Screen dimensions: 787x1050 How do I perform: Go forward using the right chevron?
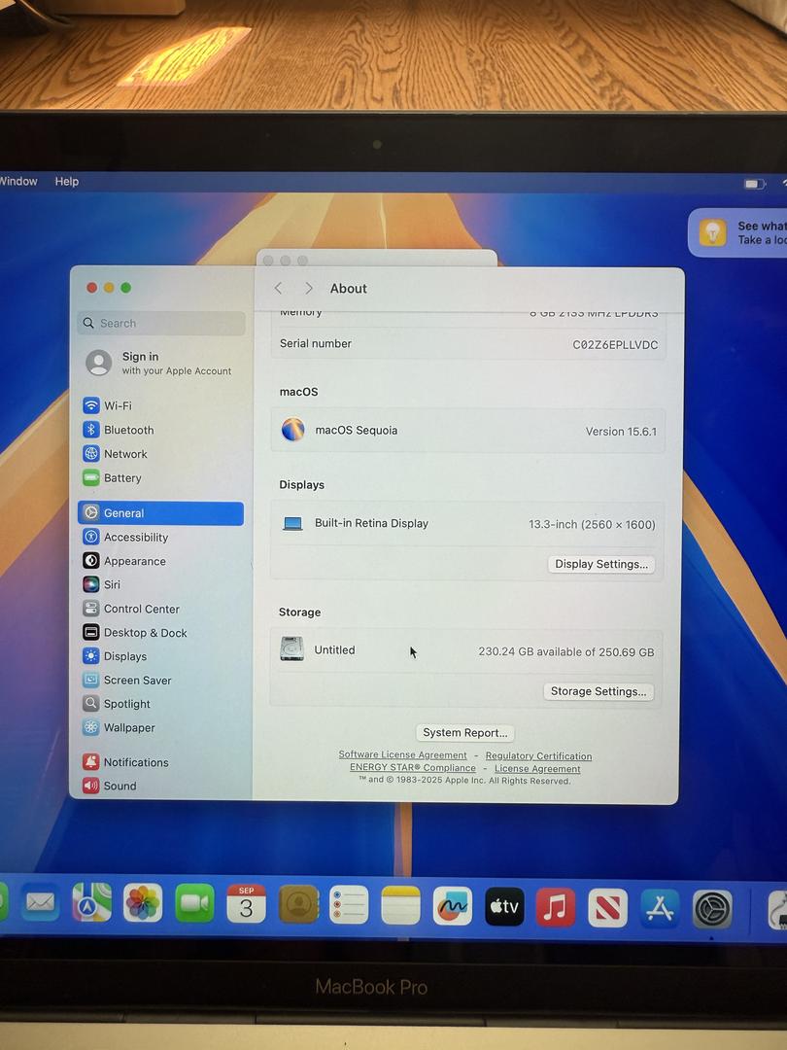309,289
